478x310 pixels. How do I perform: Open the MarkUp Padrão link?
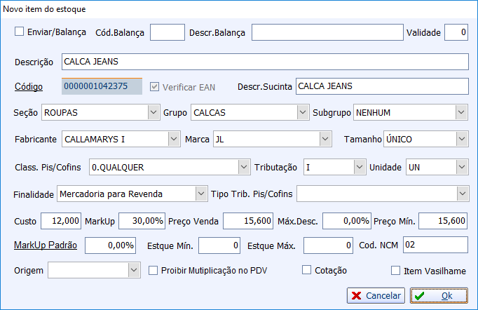(46, 245)
